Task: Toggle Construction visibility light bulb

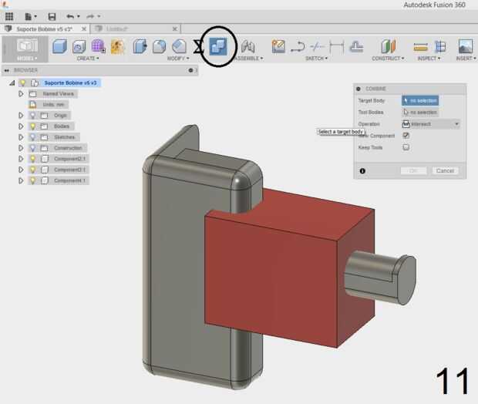Action: tap(32, 148)
